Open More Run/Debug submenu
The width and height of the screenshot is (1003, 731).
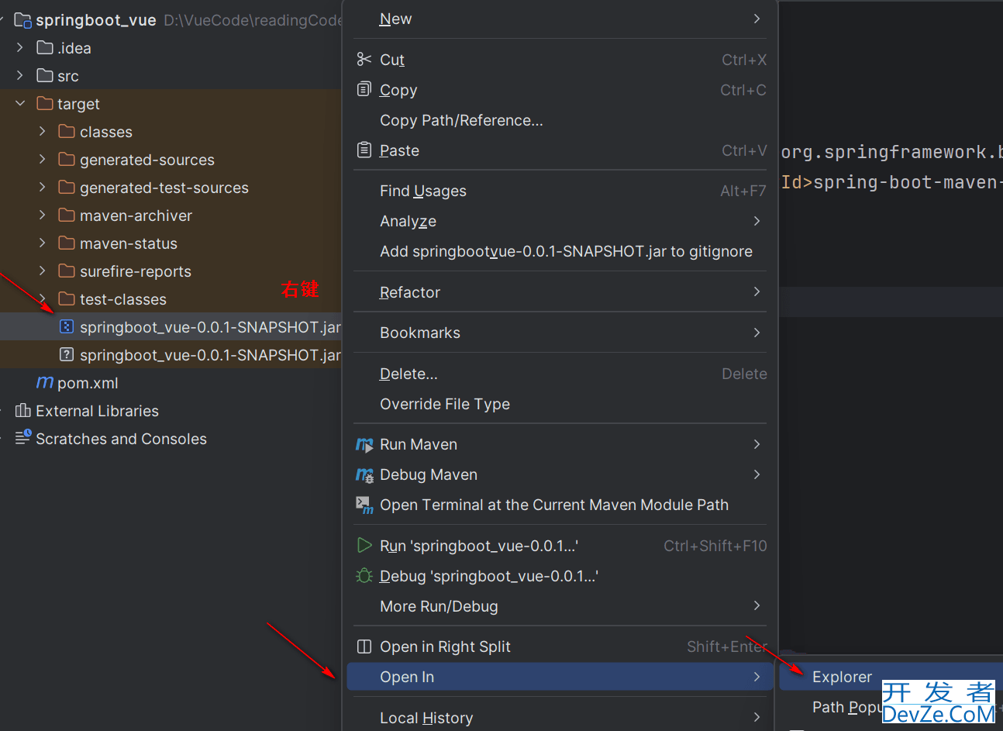(560, 606)
